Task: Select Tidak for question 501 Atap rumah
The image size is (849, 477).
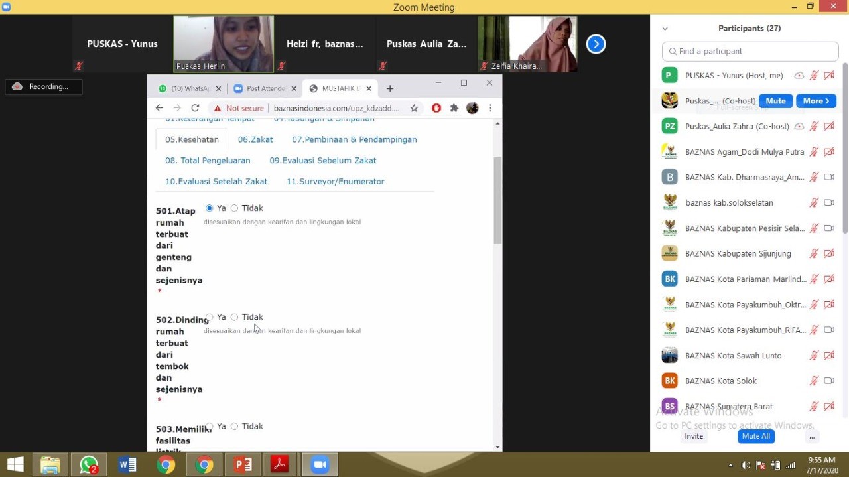Action: 235,208
